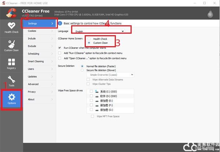Open the Language dropdown

click(x=100, y=31)
